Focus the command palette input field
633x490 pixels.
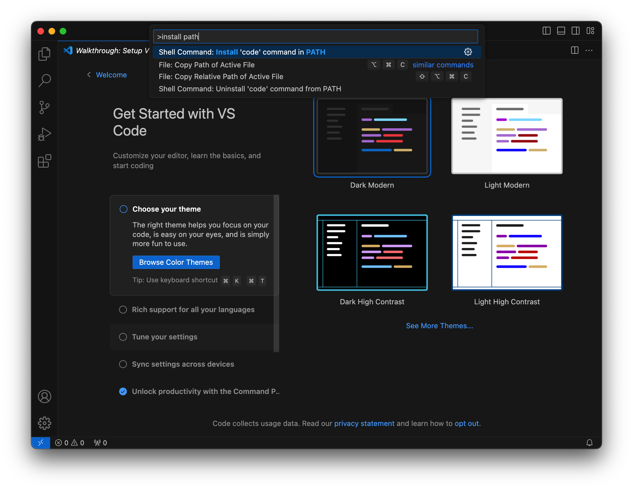coord(315,36)
